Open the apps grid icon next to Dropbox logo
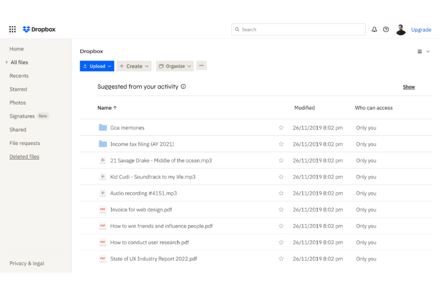 point(12,29)
